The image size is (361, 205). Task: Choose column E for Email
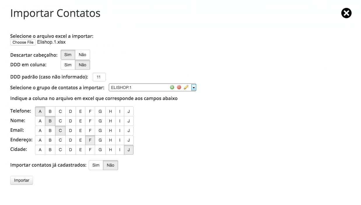80,131
